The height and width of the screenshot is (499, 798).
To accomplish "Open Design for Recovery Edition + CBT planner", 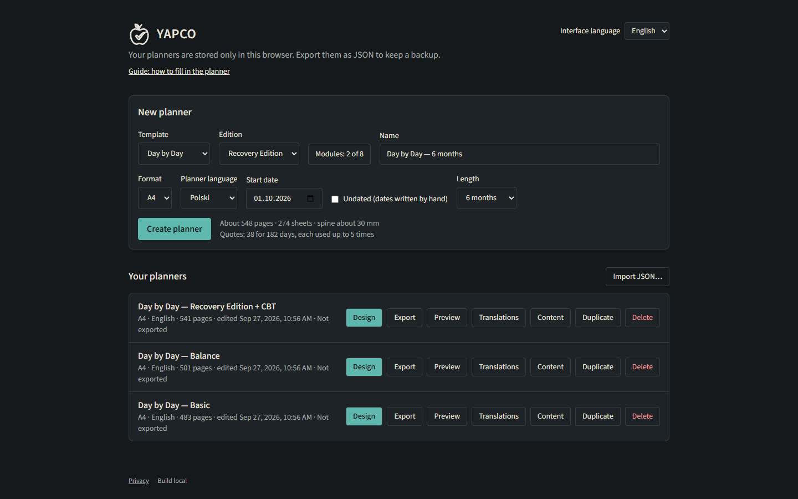I will [x=364, y=318].
